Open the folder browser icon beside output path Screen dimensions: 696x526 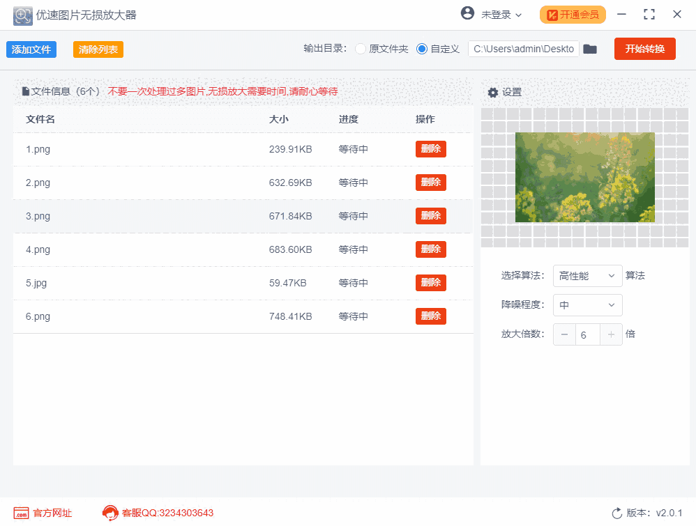tap(590, 49)
